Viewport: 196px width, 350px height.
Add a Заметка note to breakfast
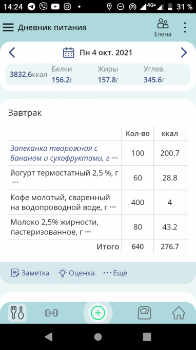30,273
